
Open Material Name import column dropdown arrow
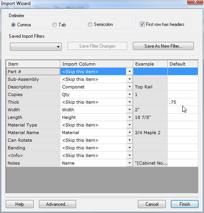click(130, 133)
